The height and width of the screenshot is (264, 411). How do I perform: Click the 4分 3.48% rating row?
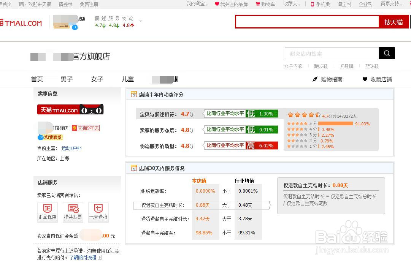tap(311, 130)
